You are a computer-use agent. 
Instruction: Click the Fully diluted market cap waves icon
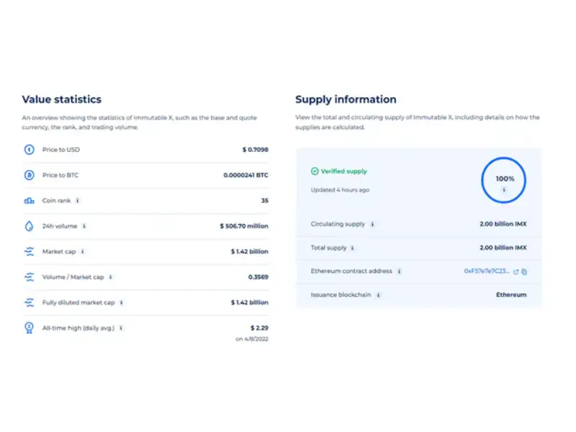(29, 302)
